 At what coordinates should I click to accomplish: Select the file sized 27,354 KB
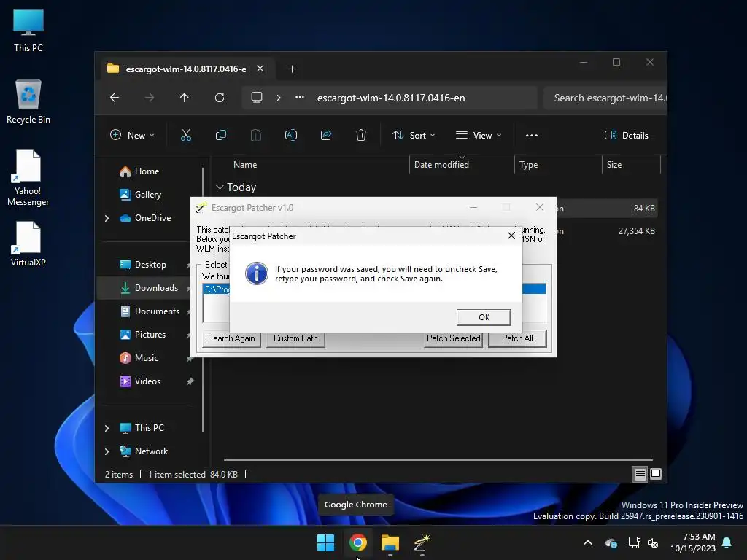(x=636, y=231)
